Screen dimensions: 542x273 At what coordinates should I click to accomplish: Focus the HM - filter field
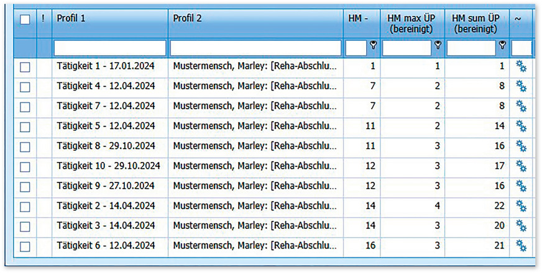coord(356,48)
